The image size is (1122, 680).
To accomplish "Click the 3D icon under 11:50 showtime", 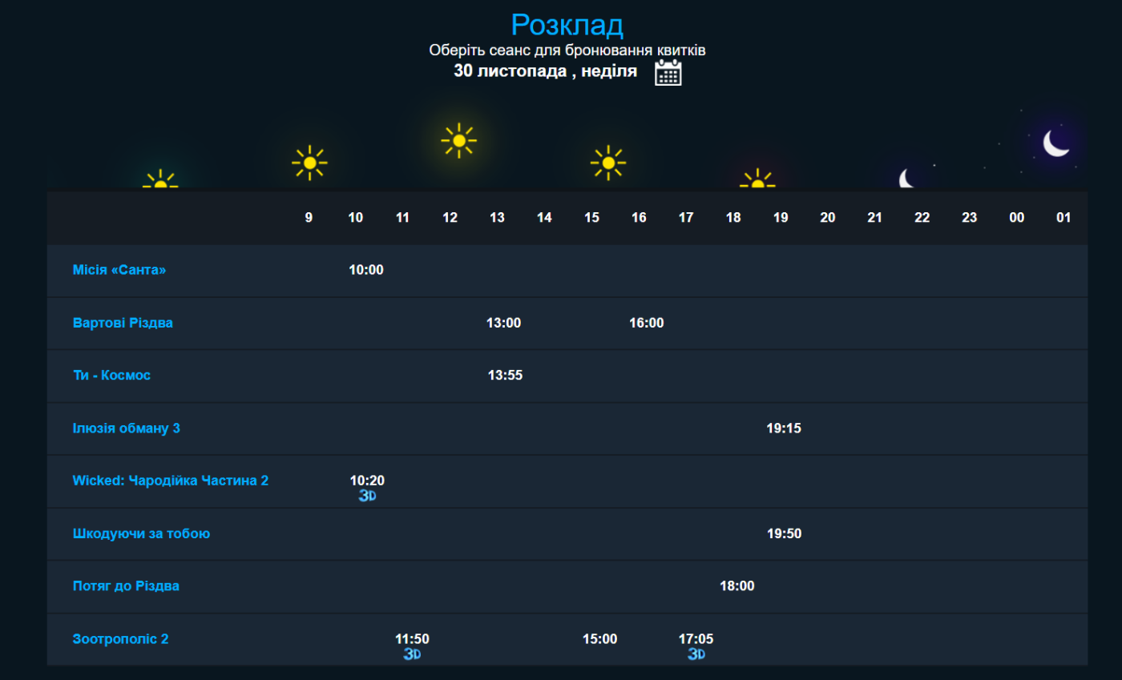I will pyautogui.click(x=412, y=654).
